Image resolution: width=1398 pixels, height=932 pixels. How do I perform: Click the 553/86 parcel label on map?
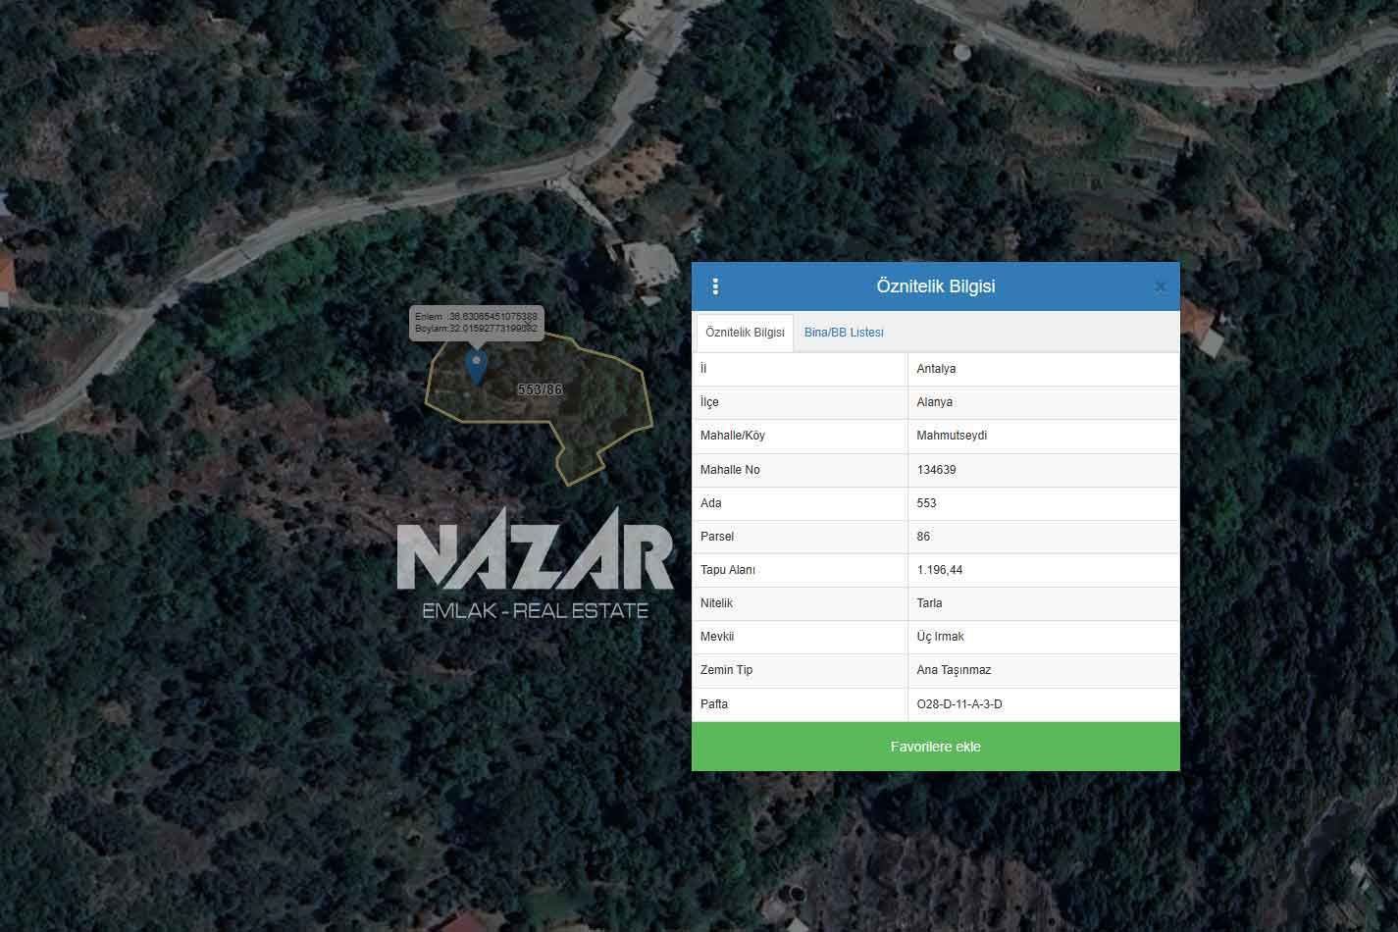541,389
